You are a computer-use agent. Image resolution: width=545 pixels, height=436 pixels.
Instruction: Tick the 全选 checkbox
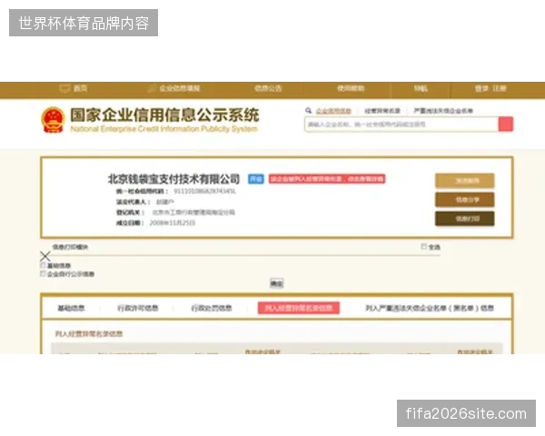click(423, 246)
